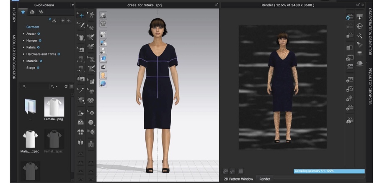Expand the Fabric tree item
Image resolution: width=377 pixels, height=183 pixels.
(23, 47)
